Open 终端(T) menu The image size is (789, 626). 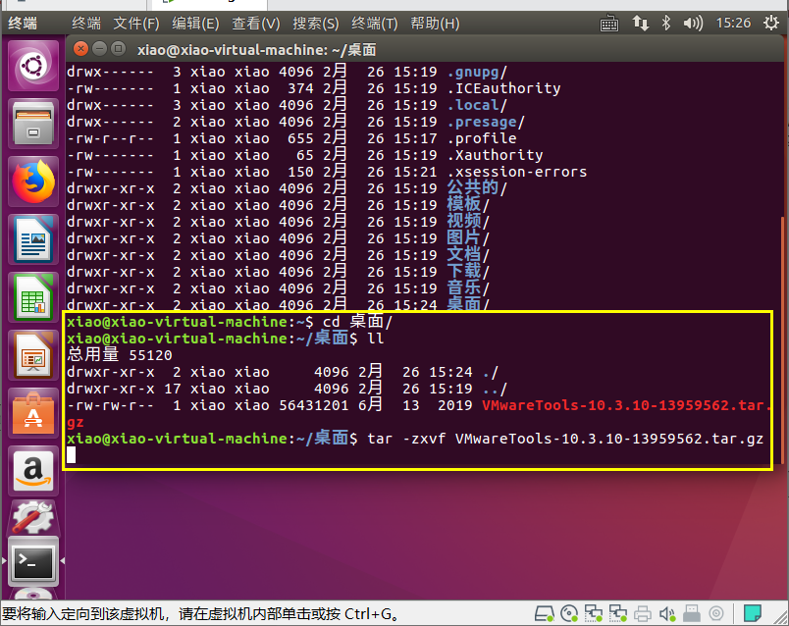(374, 24)
